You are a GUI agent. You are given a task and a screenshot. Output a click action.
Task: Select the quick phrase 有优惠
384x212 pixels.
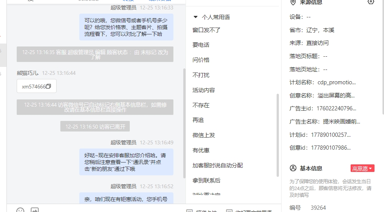point(201,150)
